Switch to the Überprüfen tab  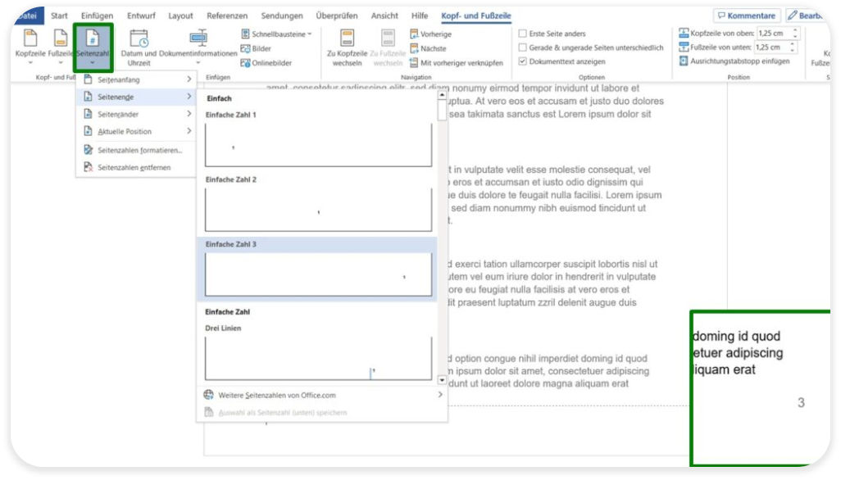[x=336, y=16]
